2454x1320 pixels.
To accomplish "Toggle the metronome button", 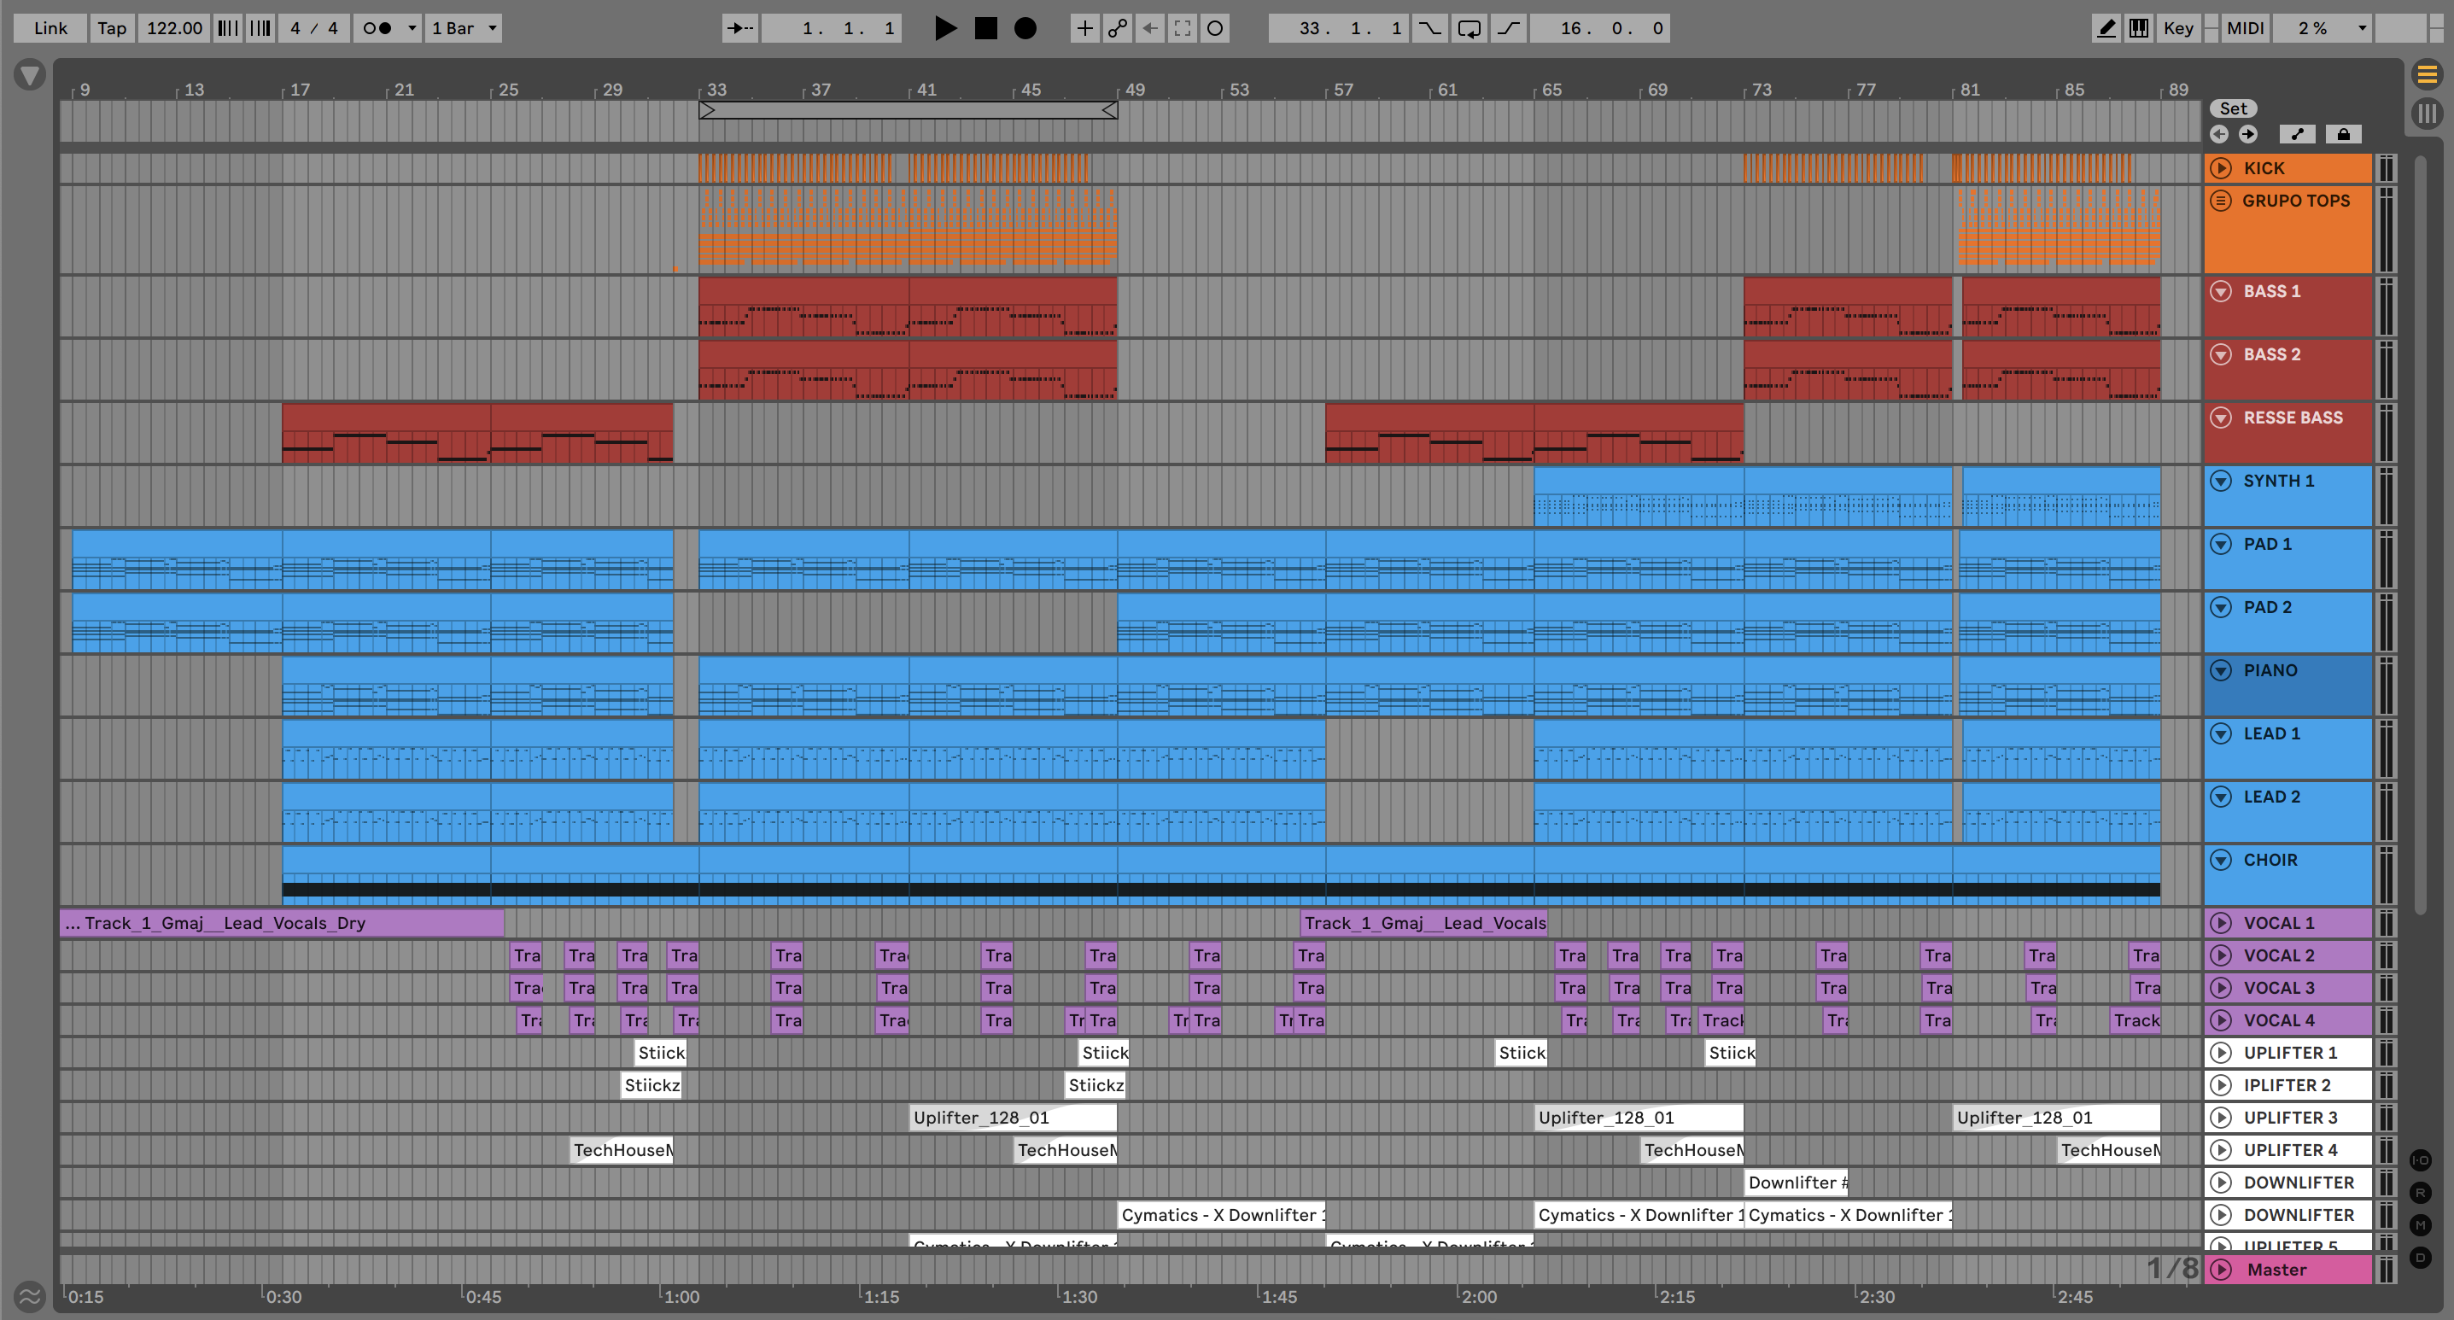I will coord(378,28).
